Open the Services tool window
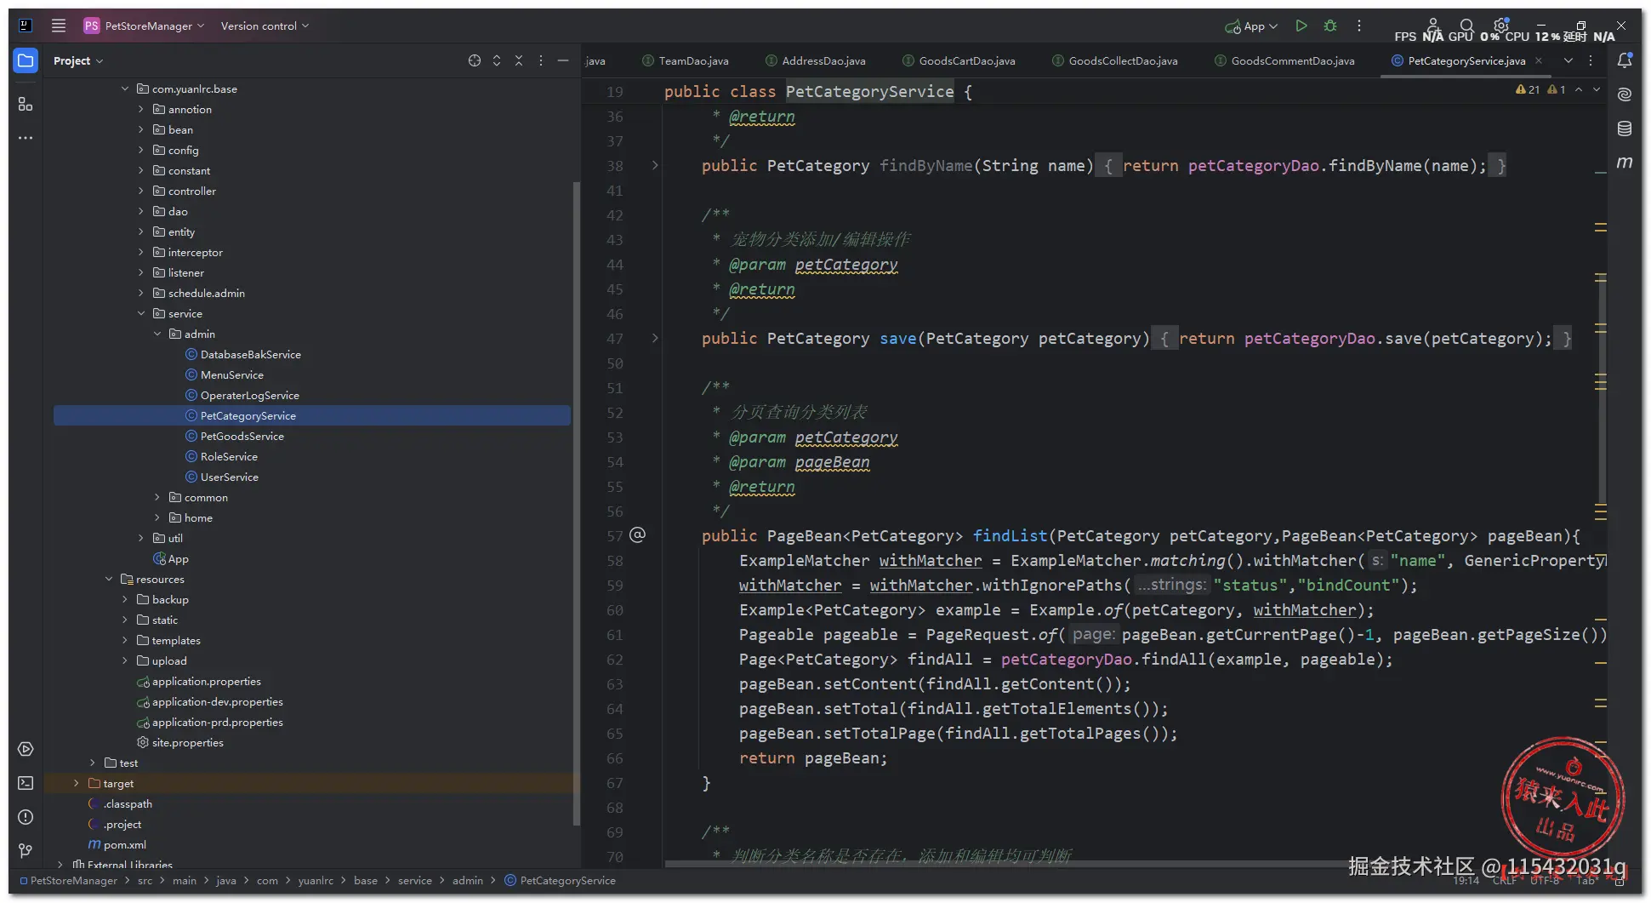 pyautogui.click(x=26, y=749)
